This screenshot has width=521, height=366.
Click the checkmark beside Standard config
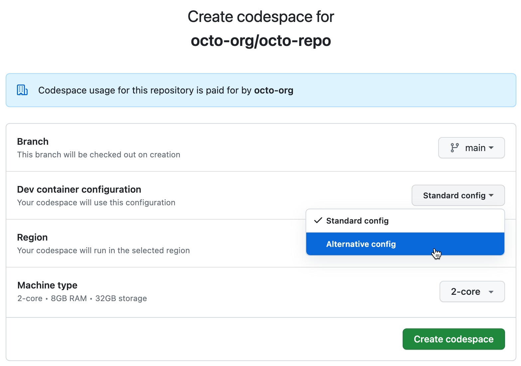click(318, 220)
